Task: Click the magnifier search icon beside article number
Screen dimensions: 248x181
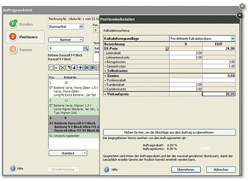Action: (86, 48)
